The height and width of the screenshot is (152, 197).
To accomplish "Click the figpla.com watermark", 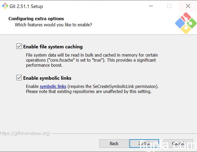I will pyautogui.click(x=168, y=145).
